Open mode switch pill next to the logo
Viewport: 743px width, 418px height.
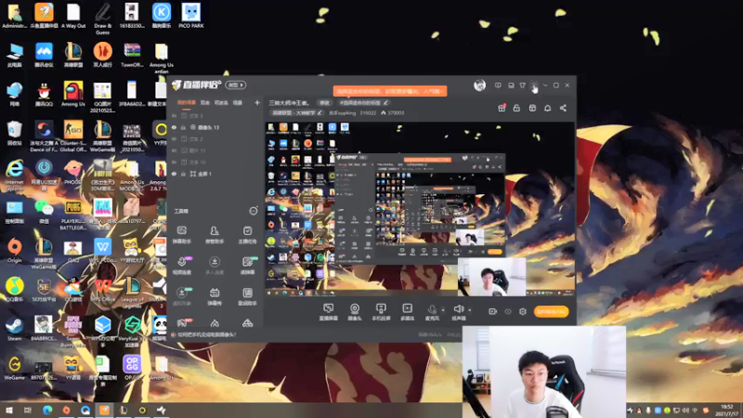point(236,85)
